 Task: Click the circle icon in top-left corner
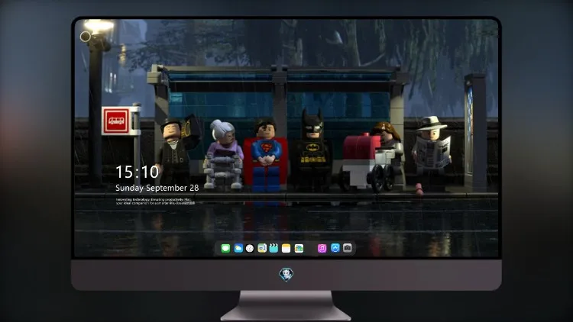[85, 37]
